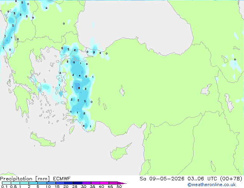Click legend value label '40'
The width and height of the screenshot is (244, 188).
point(101,186)
